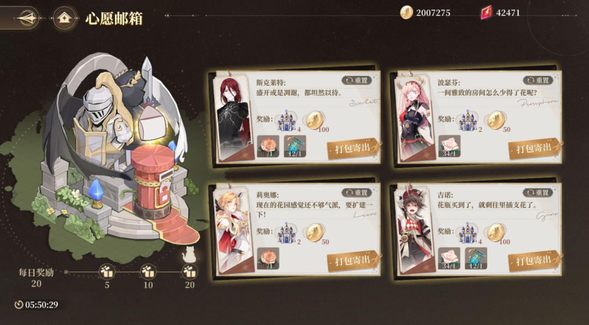Reset 莉奥娜's wish request
Screen dimensions: 589x325
point(357,193)
